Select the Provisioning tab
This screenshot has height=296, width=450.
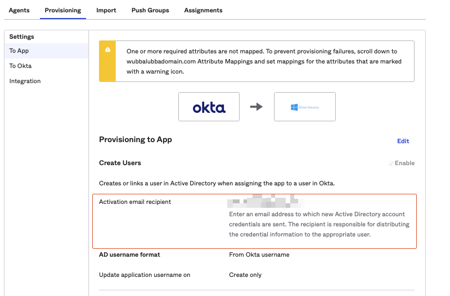[x=62, y=10]
